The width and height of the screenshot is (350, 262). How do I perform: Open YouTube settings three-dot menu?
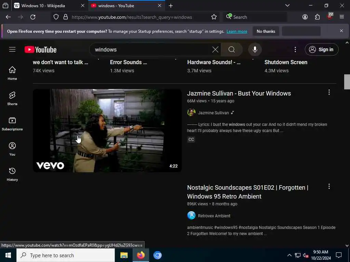[295, 49]
